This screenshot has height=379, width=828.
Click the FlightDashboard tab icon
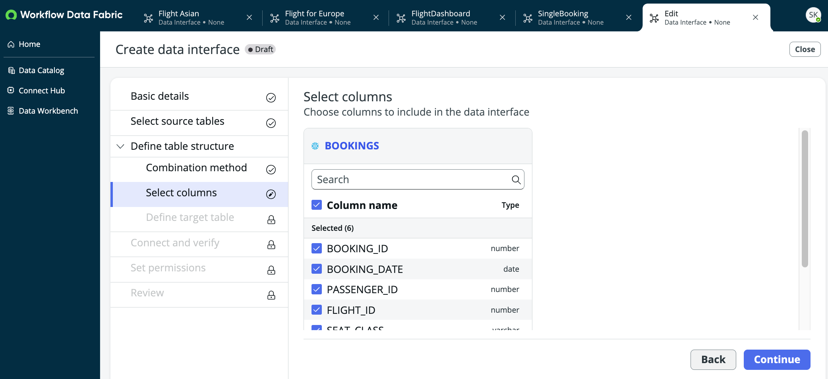pyautogui.click(x=401, y=18)
